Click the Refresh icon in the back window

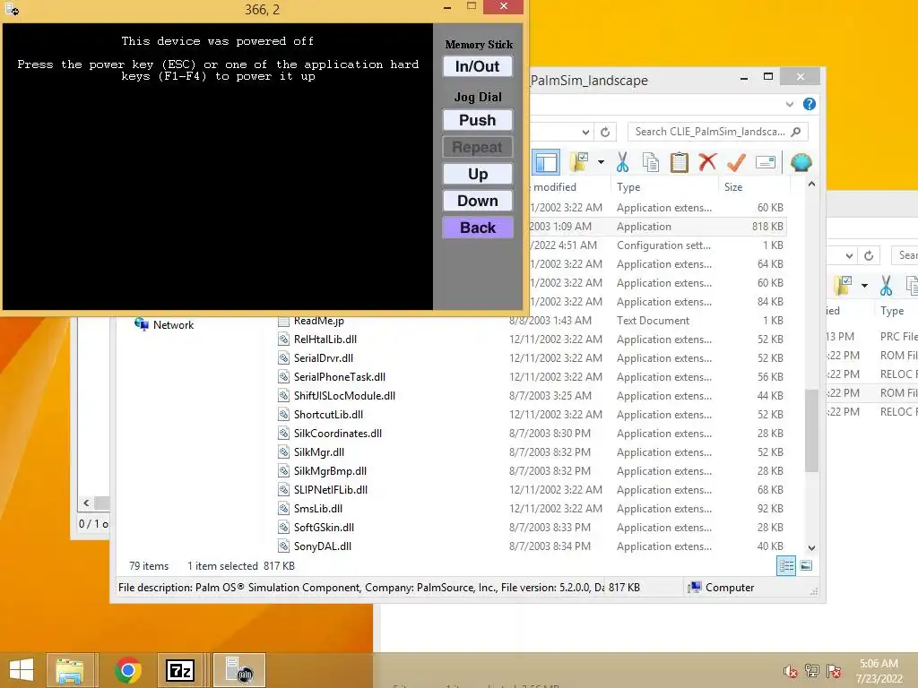869,255
